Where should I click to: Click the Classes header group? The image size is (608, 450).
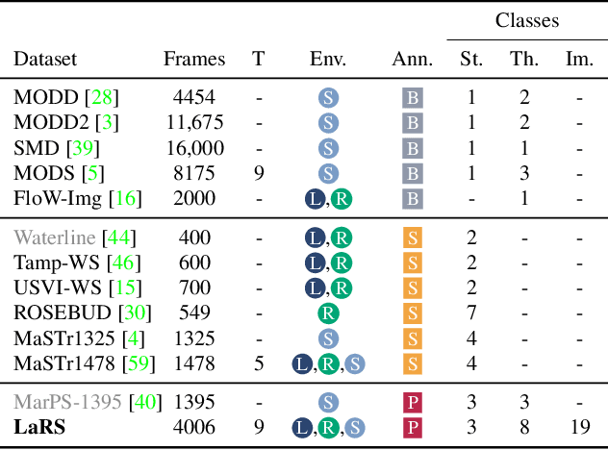coord(526,20)
